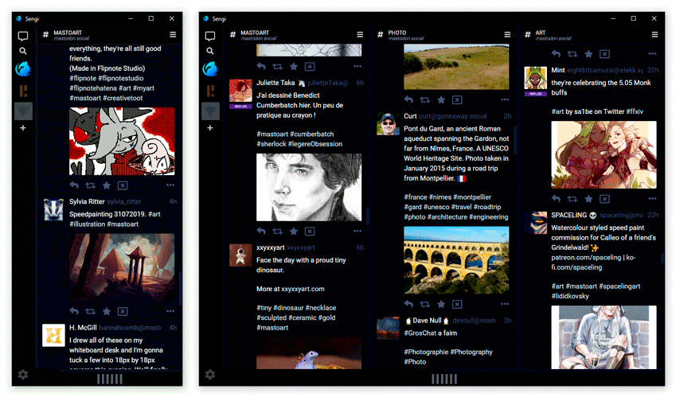The width and height of the screenshot is (676, 397).
Task: Open more options dots under Sylvia Ritter's painting
Action: click(x=170, y=311)
